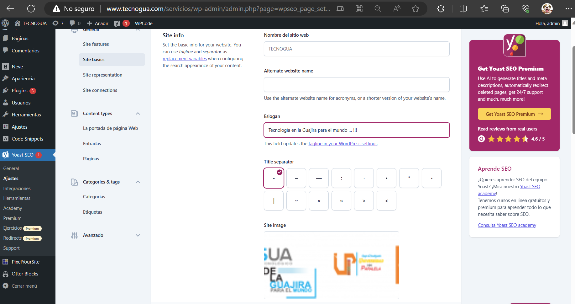575x304 pixels.
Task: Select the double left angle « separator
Action: [319, 201]
